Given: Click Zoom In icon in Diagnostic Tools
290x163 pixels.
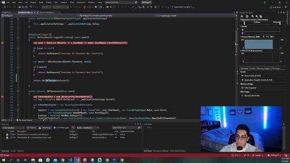Looking at the screenshot, I should click(252, 16).
